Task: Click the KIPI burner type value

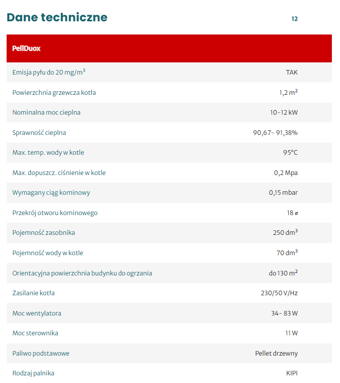Action: point(292,373)
